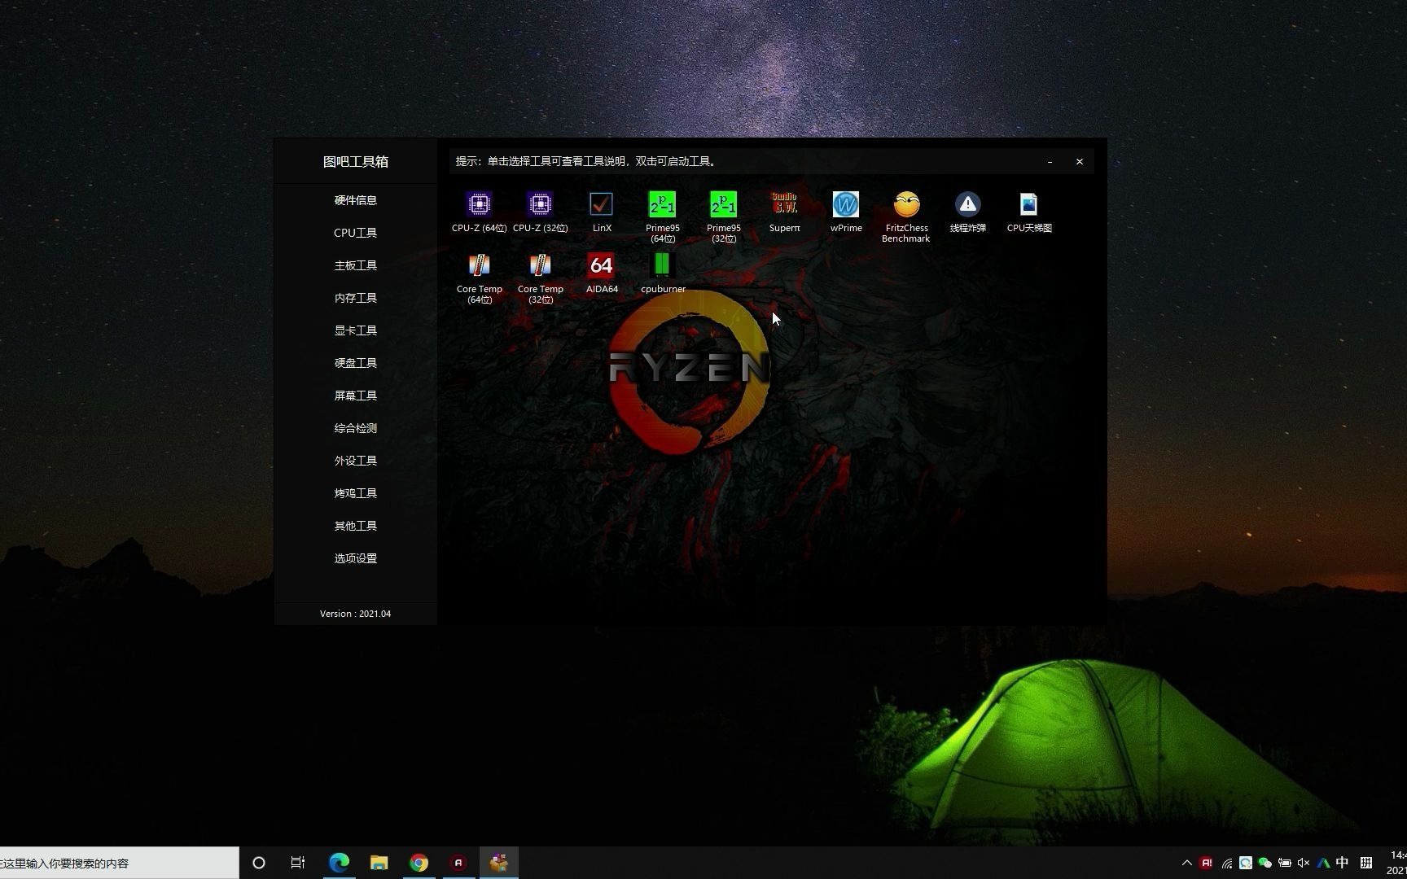Open the WeChat tray icon

click(1265, 863)
